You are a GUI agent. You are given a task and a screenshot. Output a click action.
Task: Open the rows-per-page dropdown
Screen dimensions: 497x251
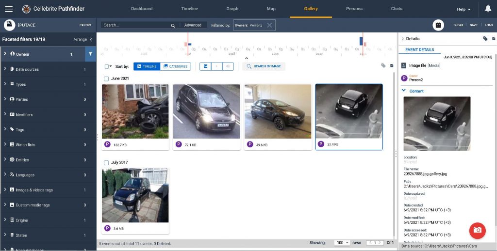click(342, 243)
